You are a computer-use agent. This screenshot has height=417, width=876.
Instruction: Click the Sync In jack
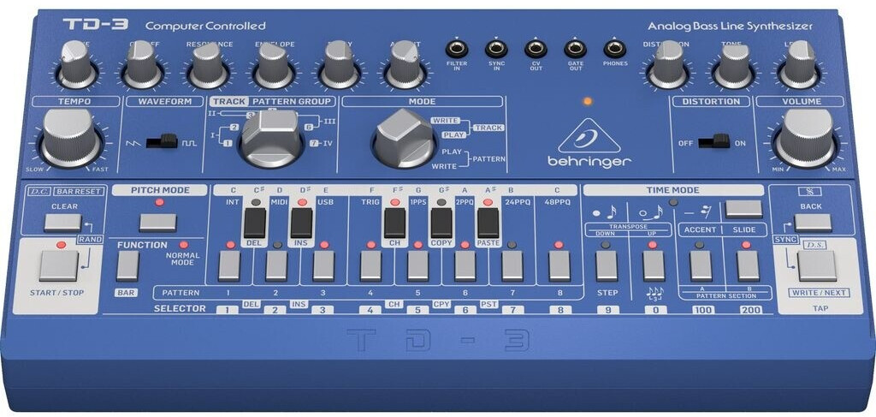pyautogui.click(x=496, y=48)
